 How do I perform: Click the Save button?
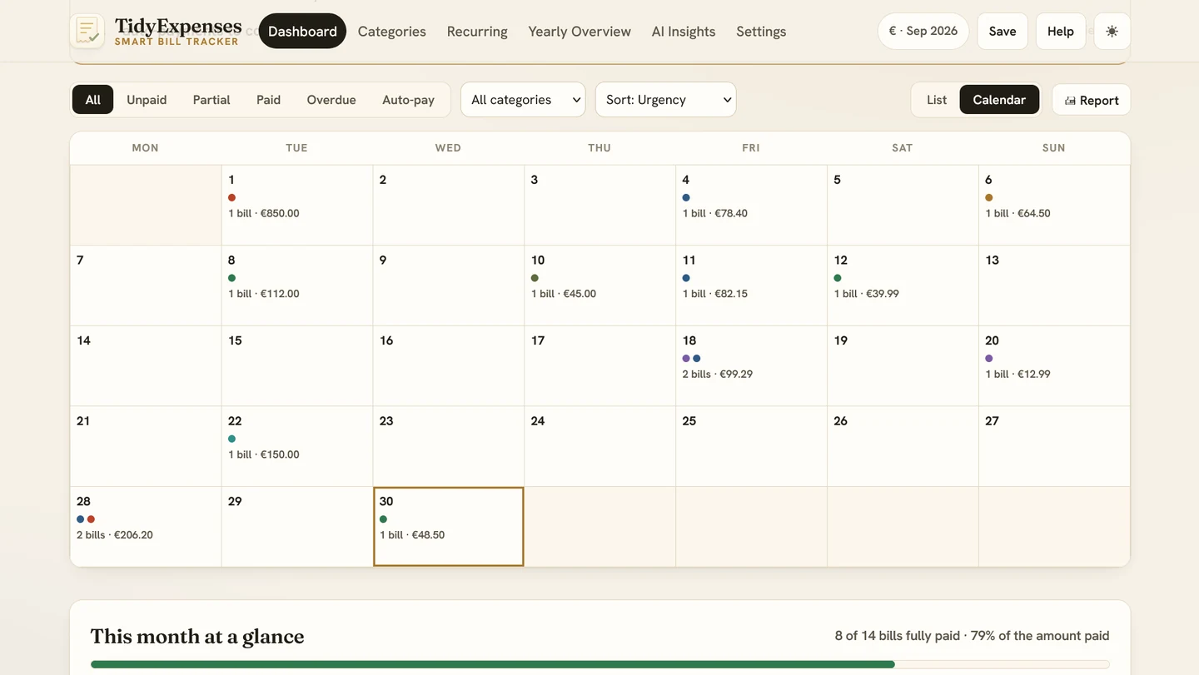pyautogui.click(x=1002, y=31)
